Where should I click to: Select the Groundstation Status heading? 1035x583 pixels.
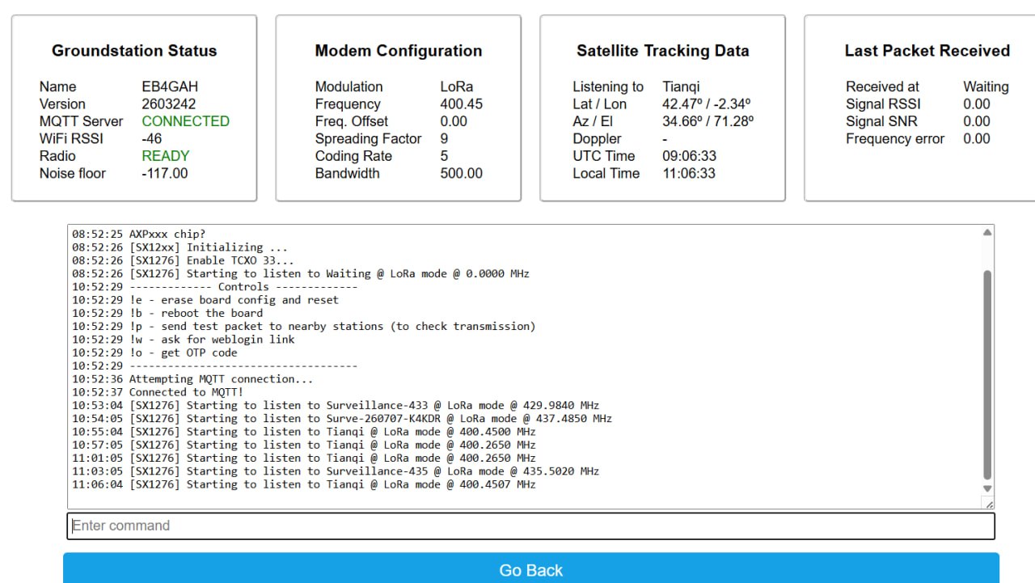point(134,51)
